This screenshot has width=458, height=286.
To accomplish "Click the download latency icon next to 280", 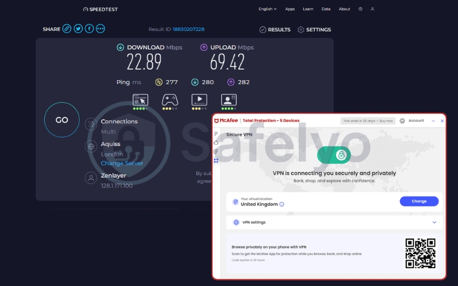I will 195,82.
